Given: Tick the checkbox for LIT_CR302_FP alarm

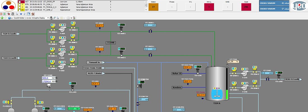Looking at the screenshot, I should point(19,2).
